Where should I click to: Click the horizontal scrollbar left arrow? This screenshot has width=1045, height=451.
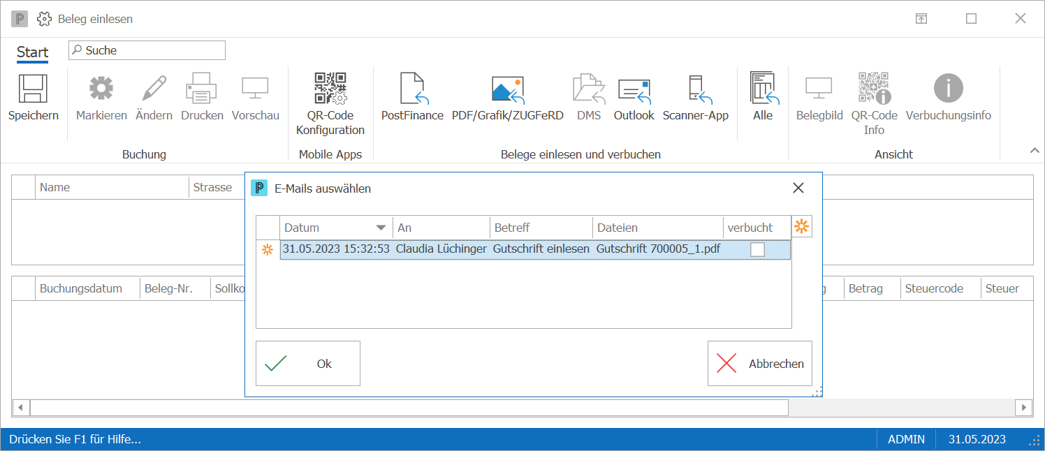(x=21, y=407)
